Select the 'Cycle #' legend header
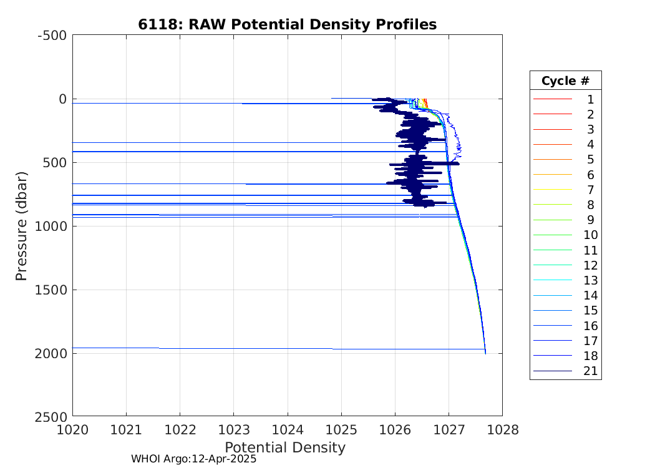 565,81
